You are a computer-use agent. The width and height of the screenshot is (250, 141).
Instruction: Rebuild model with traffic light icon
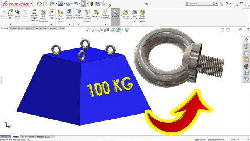point(92,3)
